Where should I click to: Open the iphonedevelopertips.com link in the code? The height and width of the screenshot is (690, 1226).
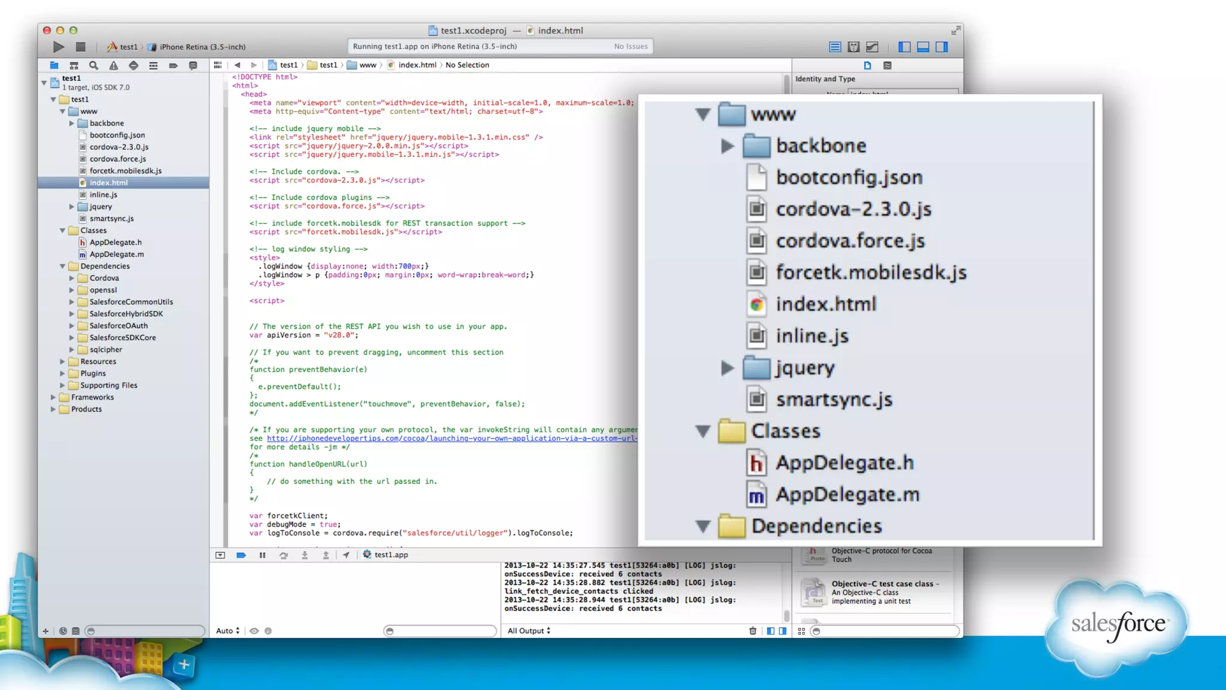tap(452, 438)
